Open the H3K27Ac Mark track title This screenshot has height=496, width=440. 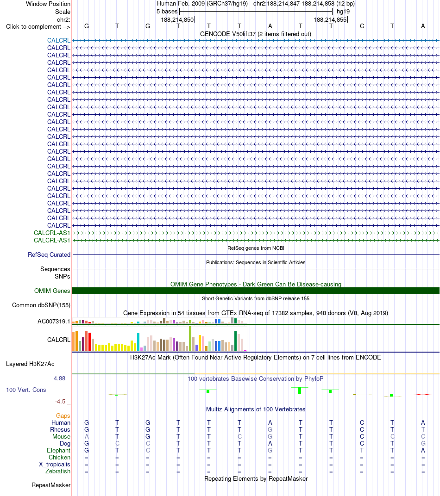click(256, 358)
